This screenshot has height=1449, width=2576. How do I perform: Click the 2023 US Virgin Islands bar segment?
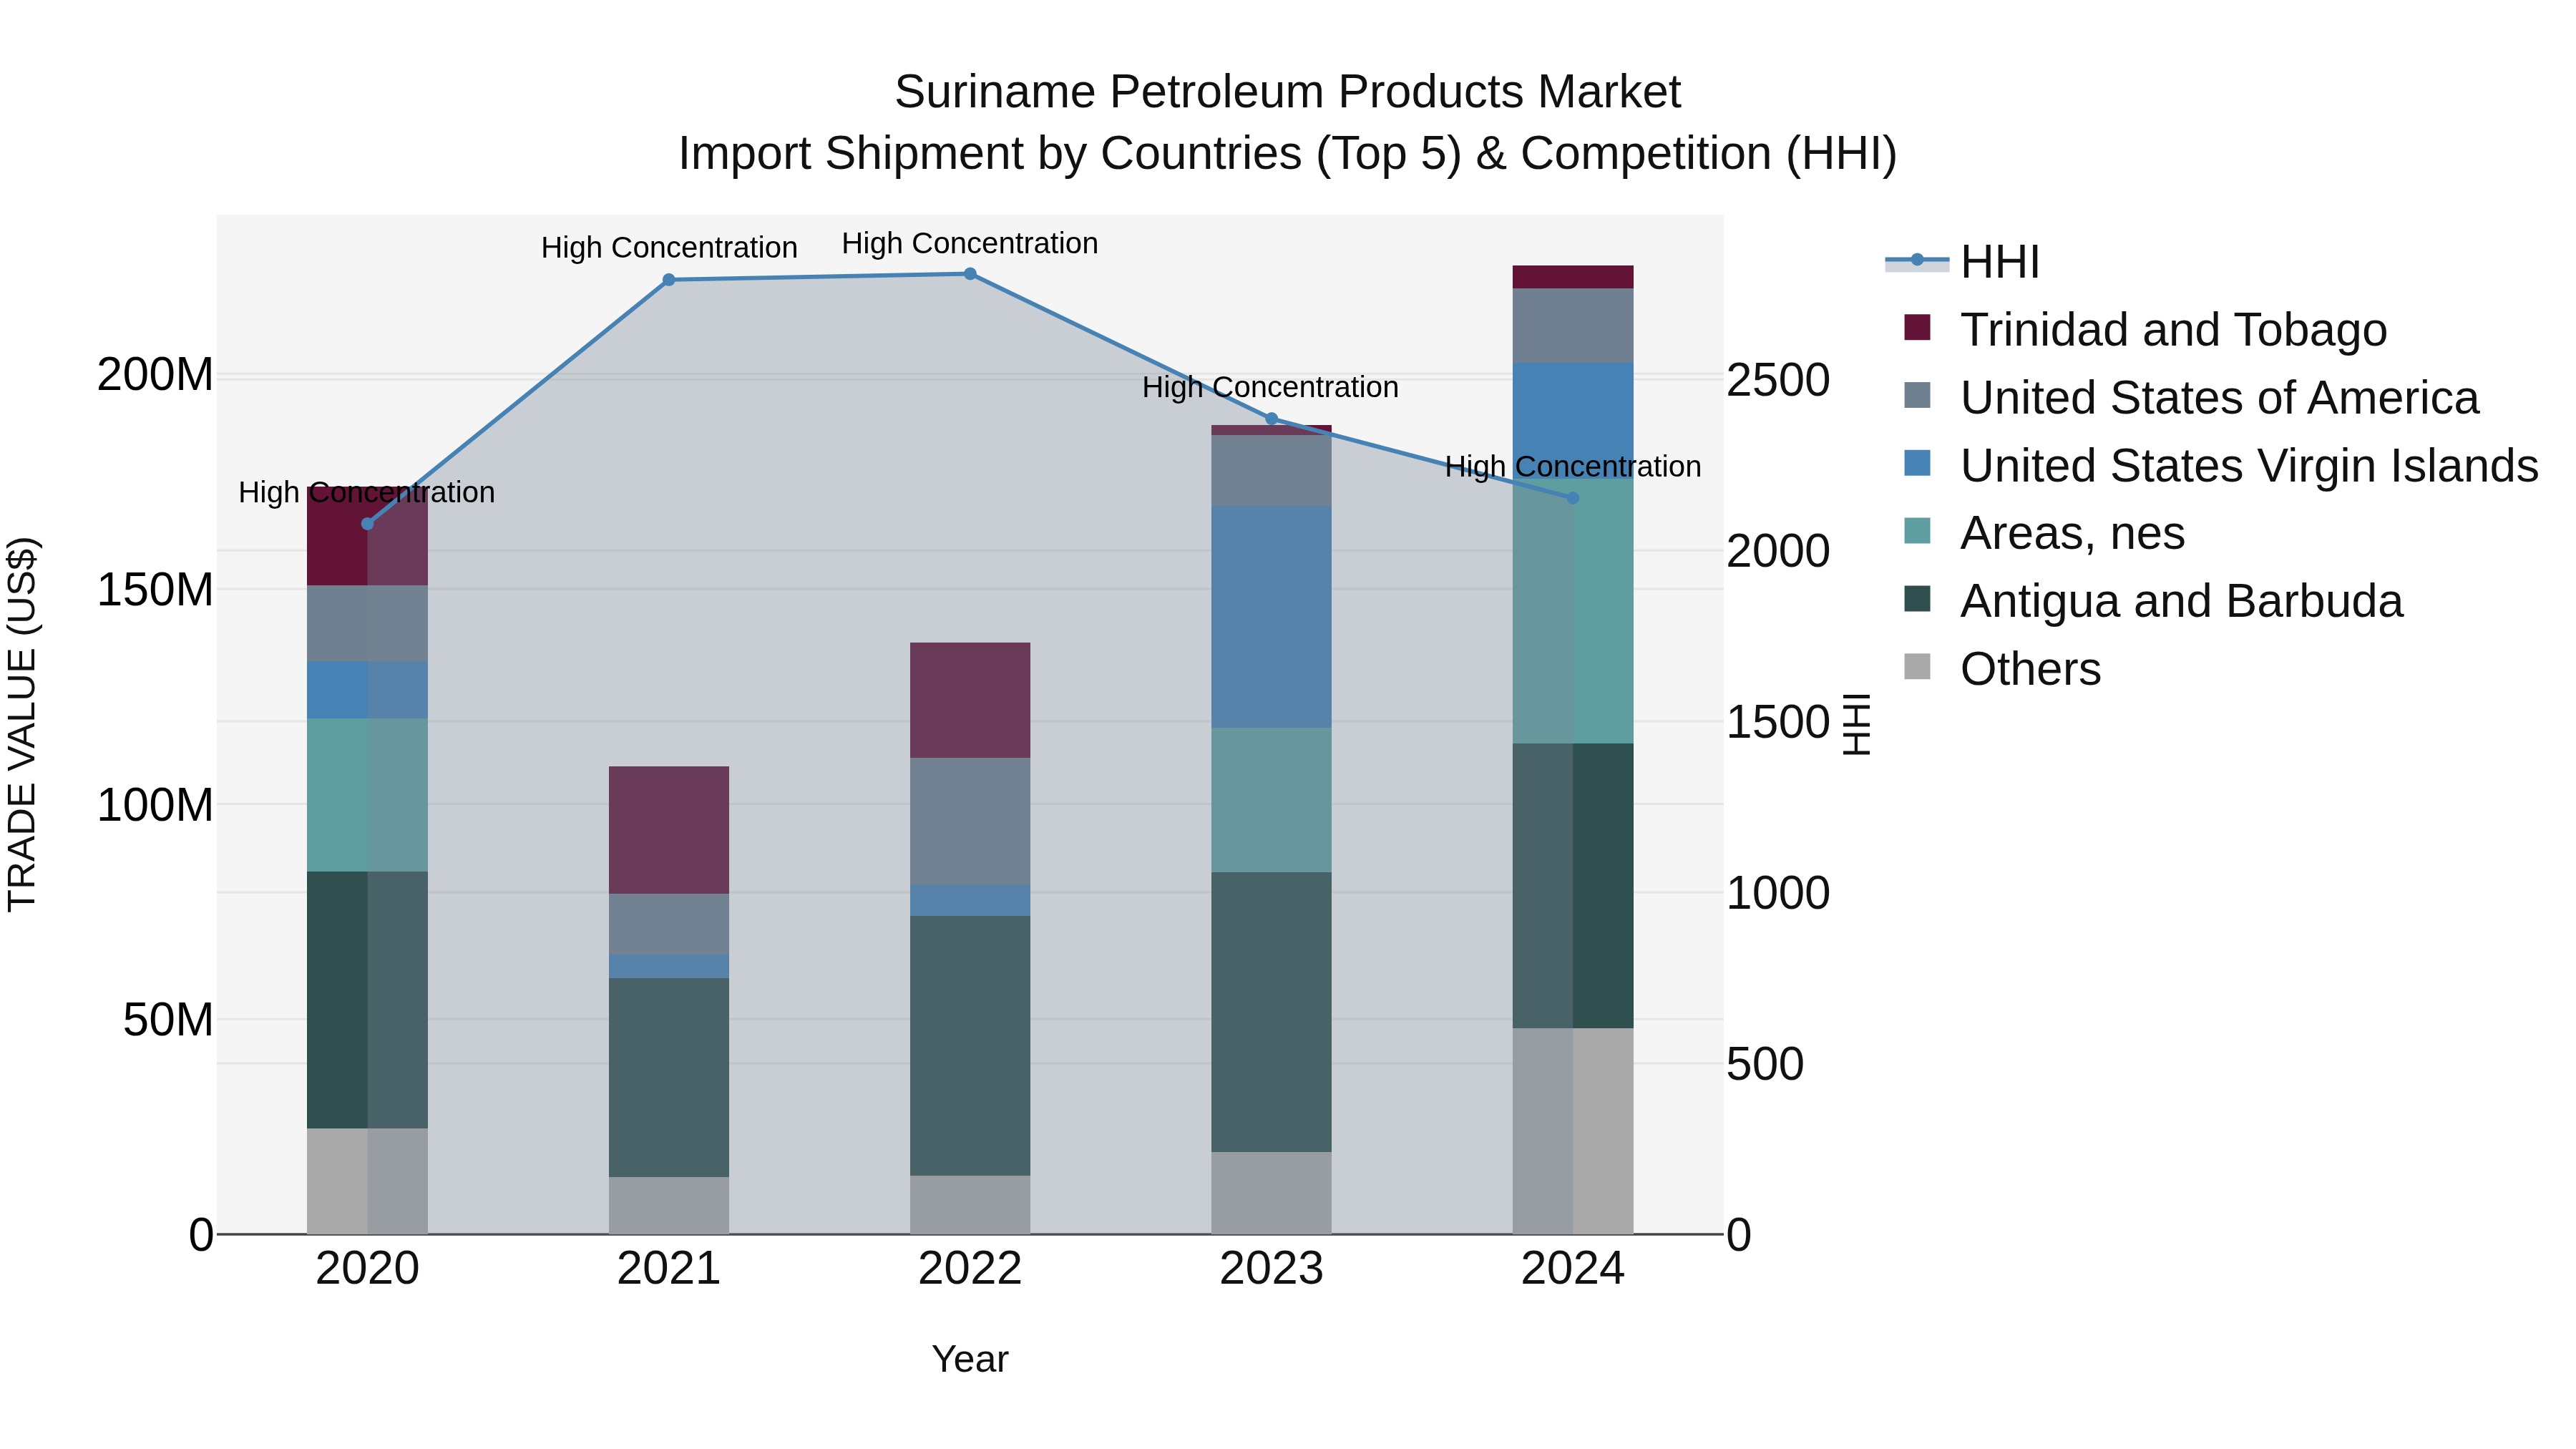(x=1272, y=617)
